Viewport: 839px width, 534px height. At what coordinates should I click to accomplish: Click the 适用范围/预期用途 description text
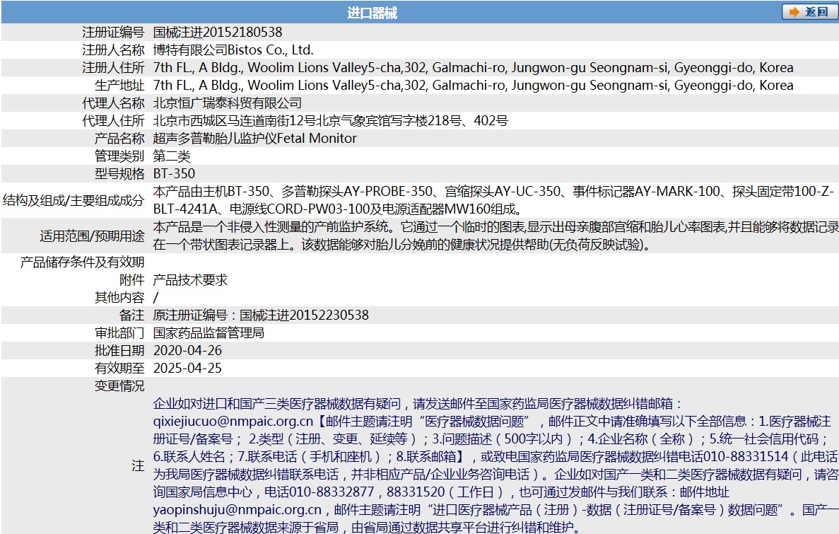(x=495, y=236)
